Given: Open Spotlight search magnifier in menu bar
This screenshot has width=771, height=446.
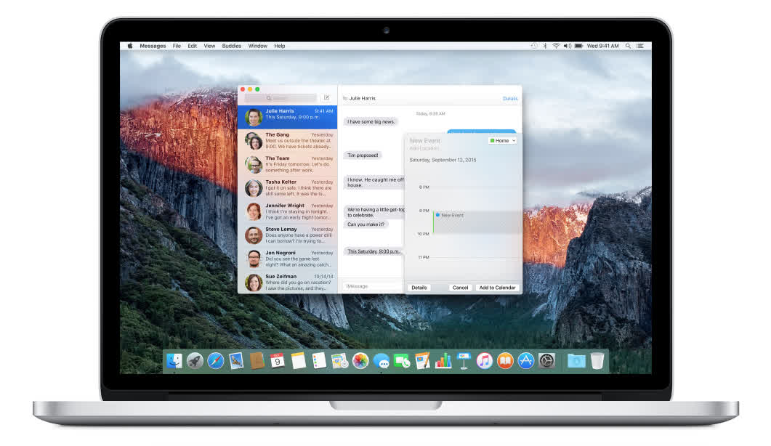Looking at the screenshot, I should [x=628, y=46].
